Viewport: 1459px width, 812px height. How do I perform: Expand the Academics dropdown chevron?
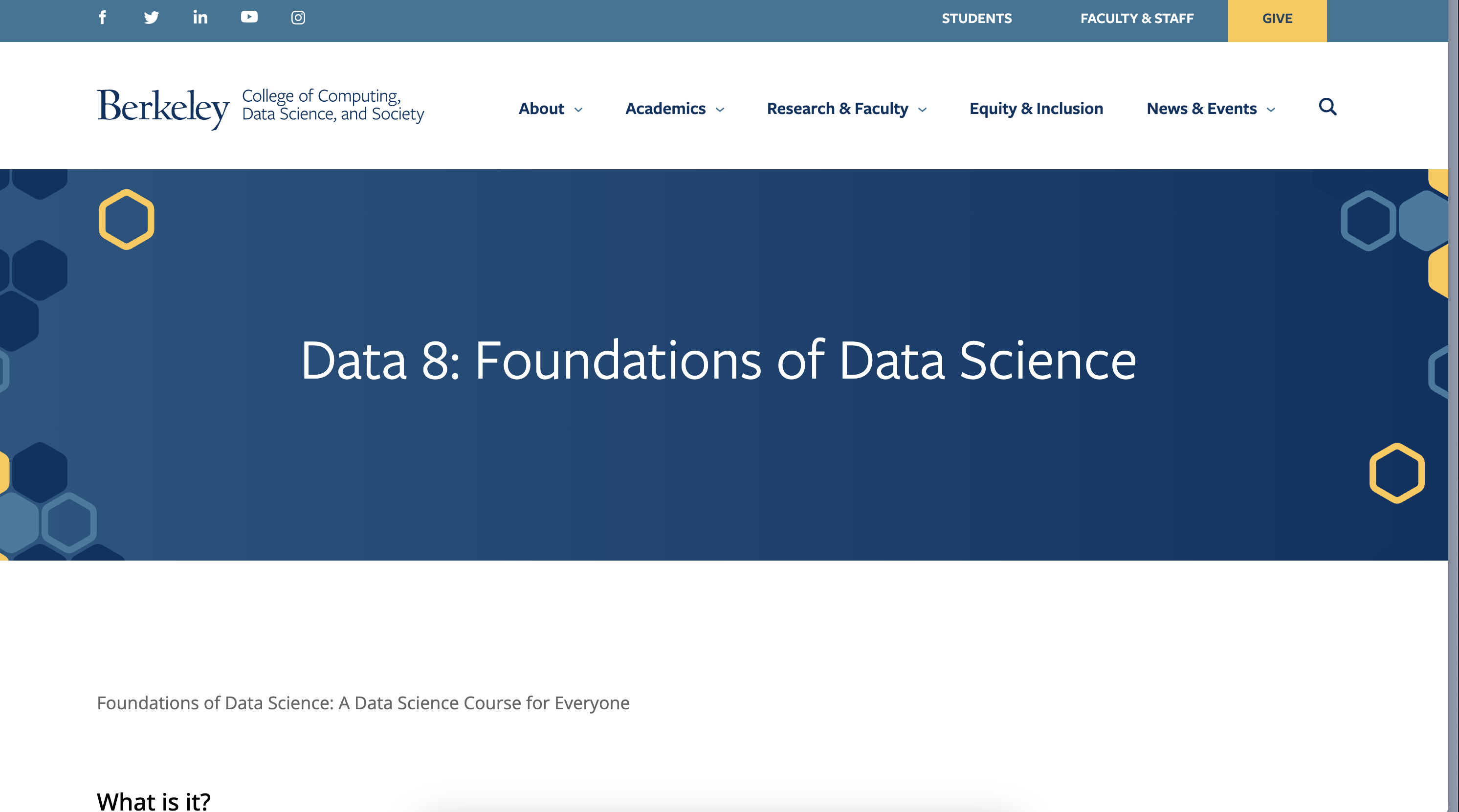pos(720,110)
